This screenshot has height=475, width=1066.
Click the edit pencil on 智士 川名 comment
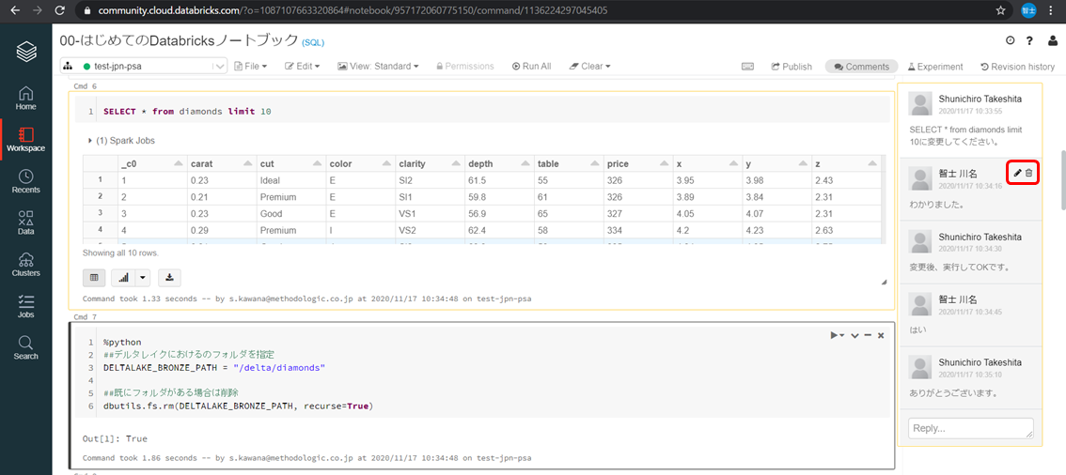pos(1017,173)
